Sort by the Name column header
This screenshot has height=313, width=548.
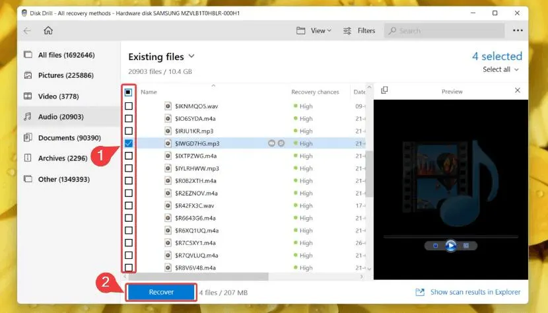(149, 92)
